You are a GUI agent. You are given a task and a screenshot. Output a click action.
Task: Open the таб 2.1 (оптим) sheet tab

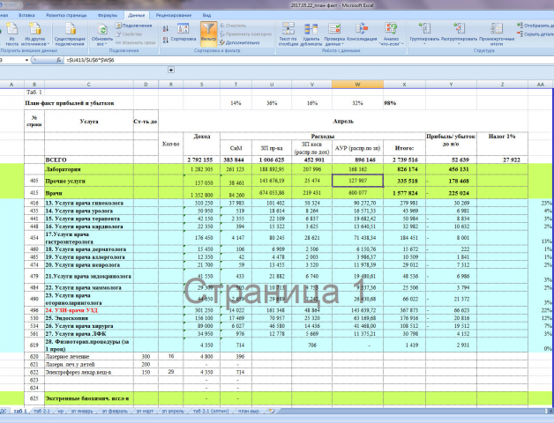coord(211,412)
